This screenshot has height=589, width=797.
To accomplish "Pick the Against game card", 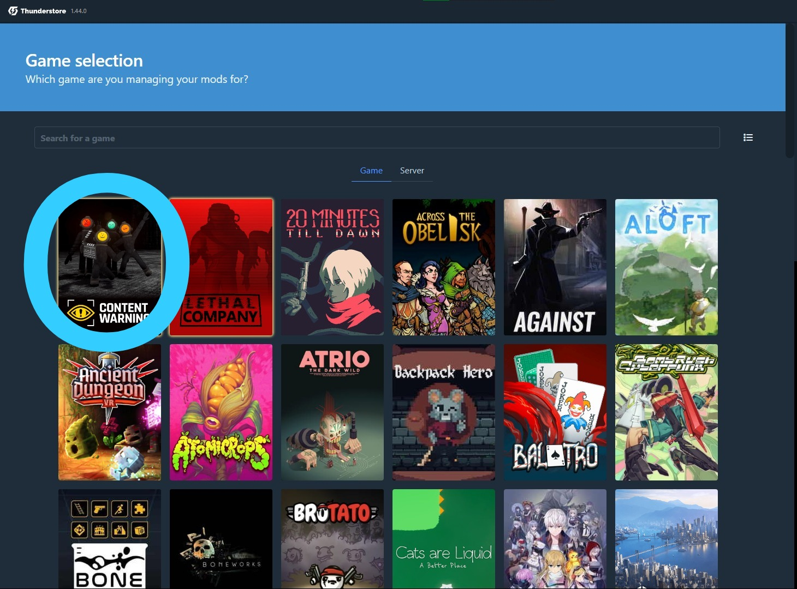I will pyautogui.click(x=555, y=267).
